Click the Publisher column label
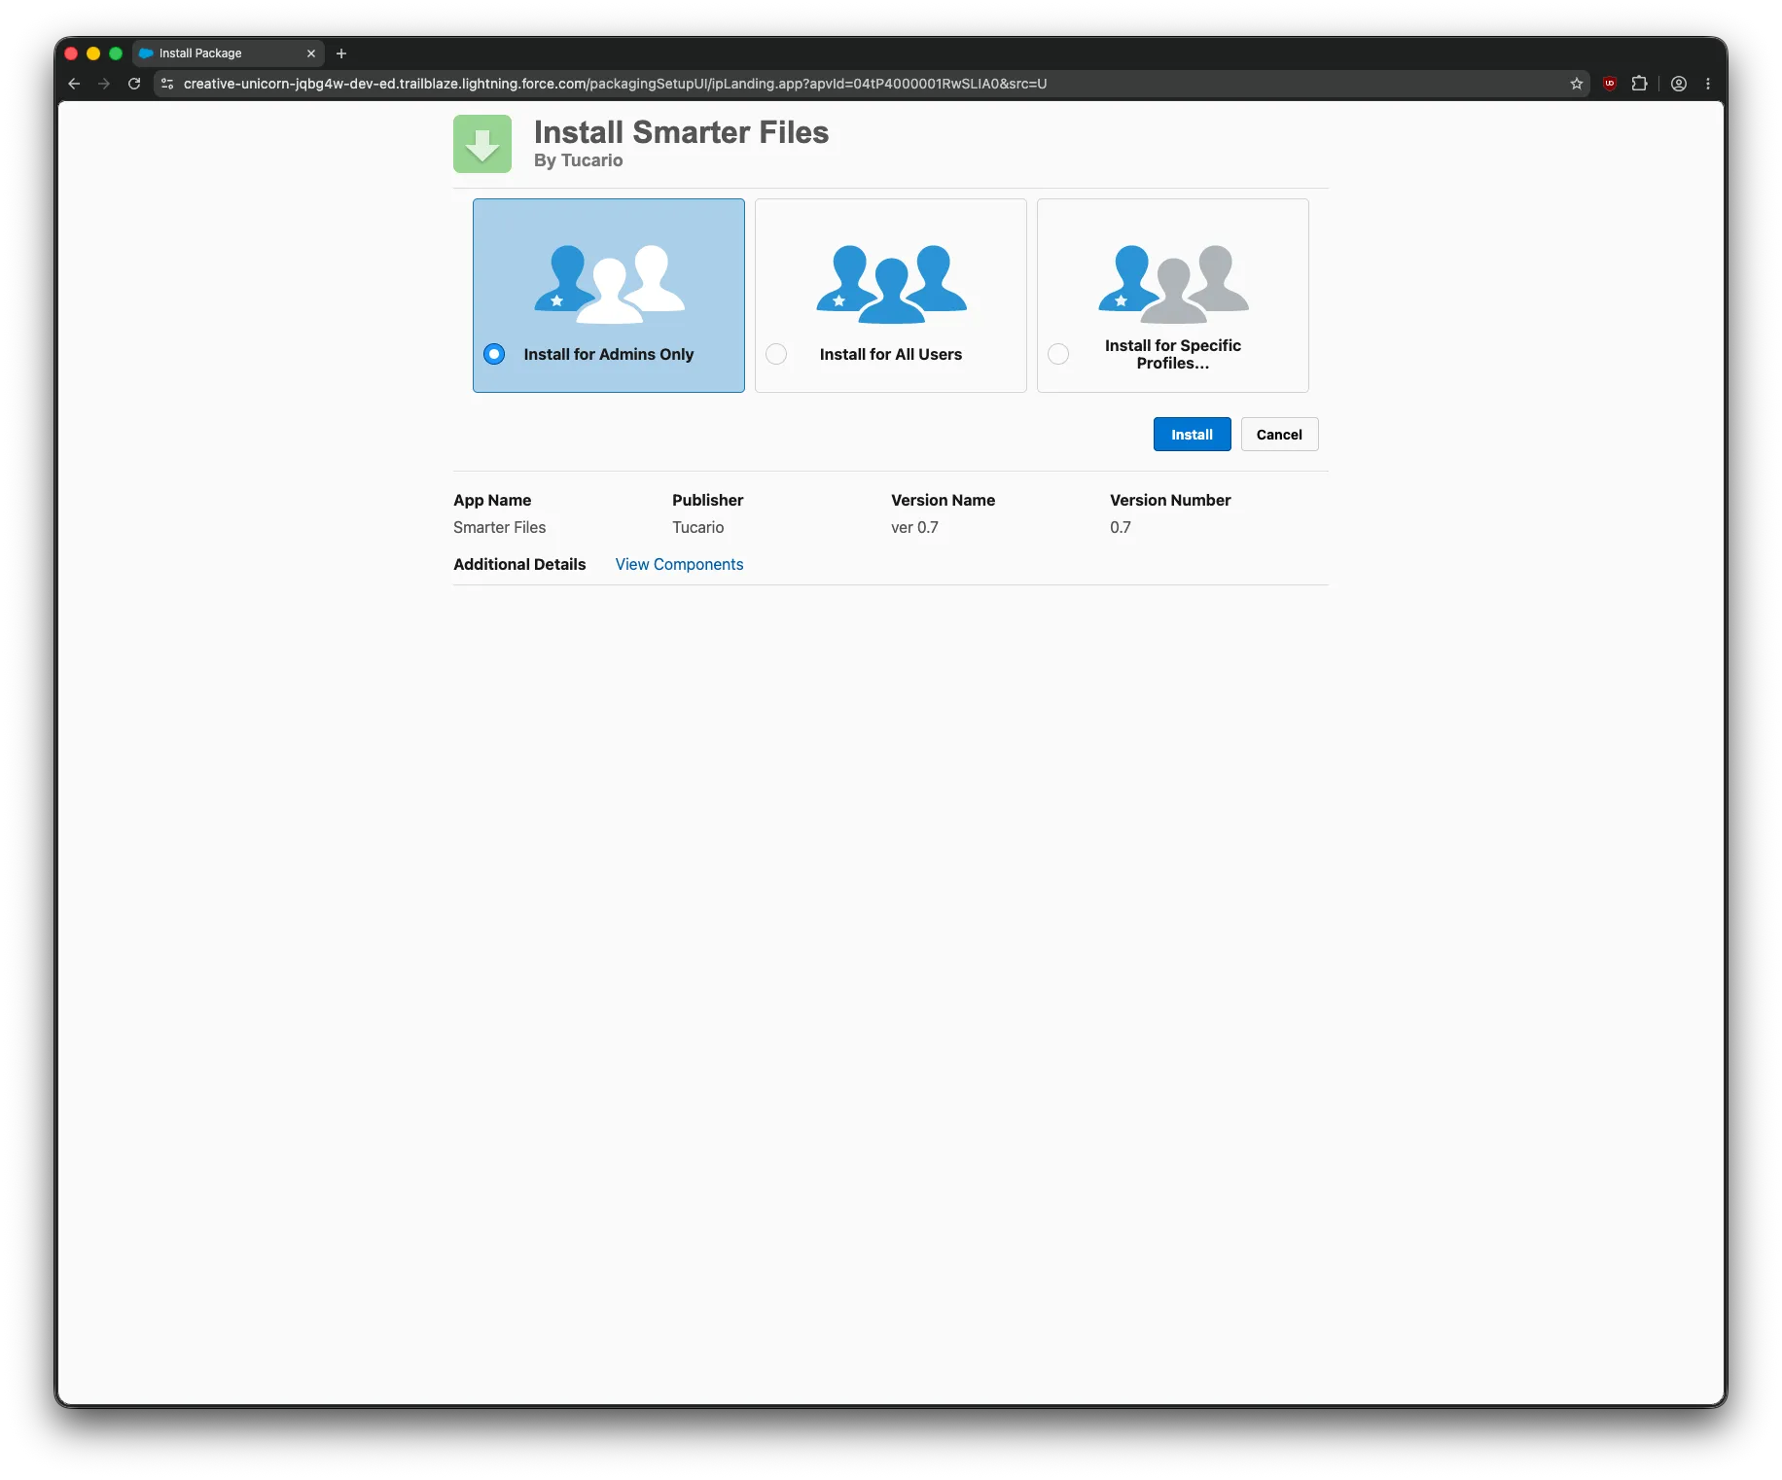The height and width of the screenshot is (1480, 1782). (x=707, y=500)
